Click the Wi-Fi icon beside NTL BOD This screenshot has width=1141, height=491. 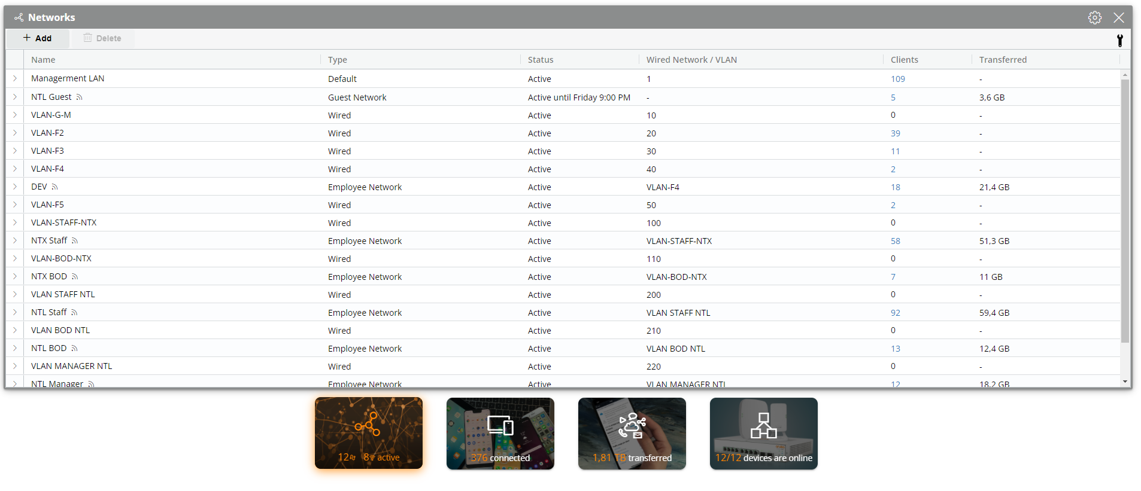tap(74, 348)
